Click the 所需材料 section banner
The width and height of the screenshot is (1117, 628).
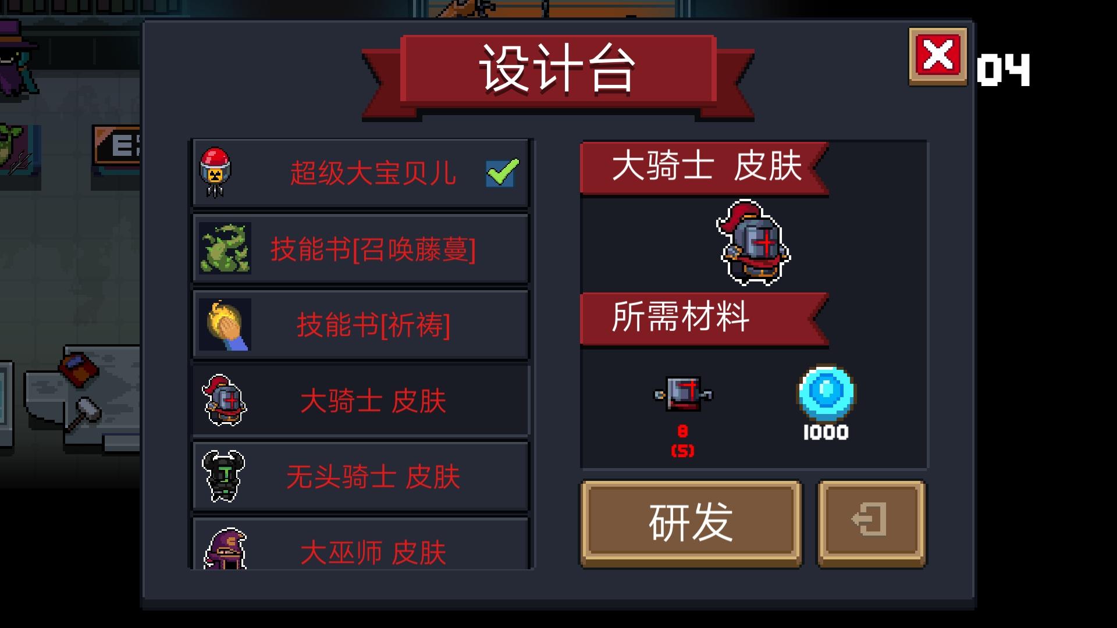[705, 319]
